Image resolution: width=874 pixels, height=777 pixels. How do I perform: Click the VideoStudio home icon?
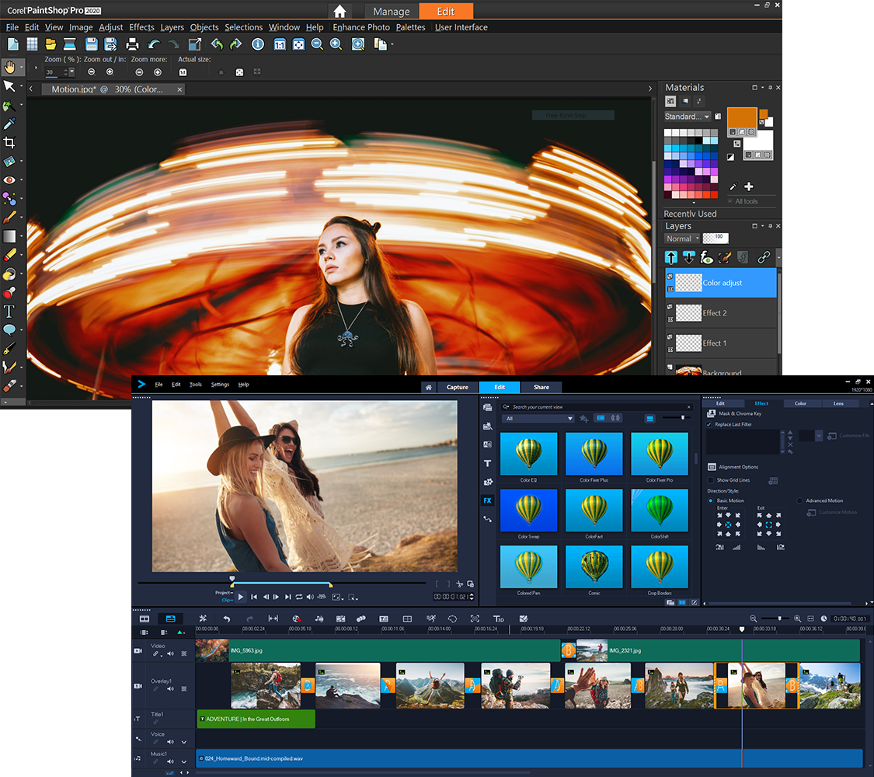point(428,387)
